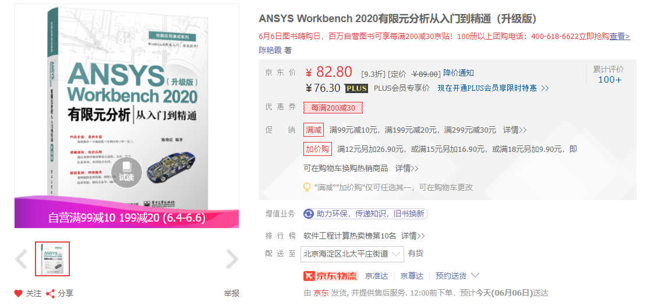Viewport: 654px width, 306px height.
Task: Select the book cover thumbnail
Action: 52,259
